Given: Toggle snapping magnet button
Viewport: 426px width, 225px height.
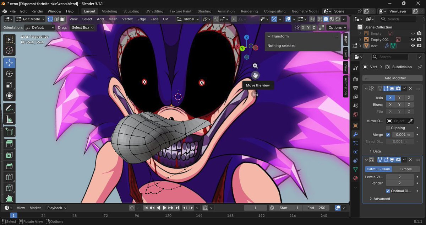Looking at the screenshot, I should (x=216, y=19).
